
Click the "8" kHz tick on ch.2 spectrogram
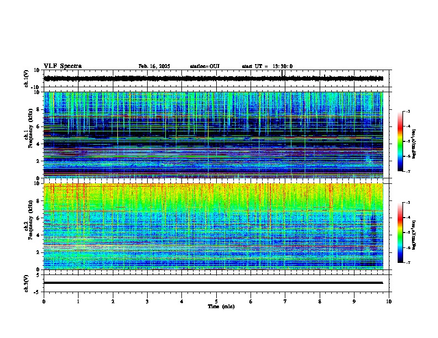pyautogui.click(x=38, y=201)
